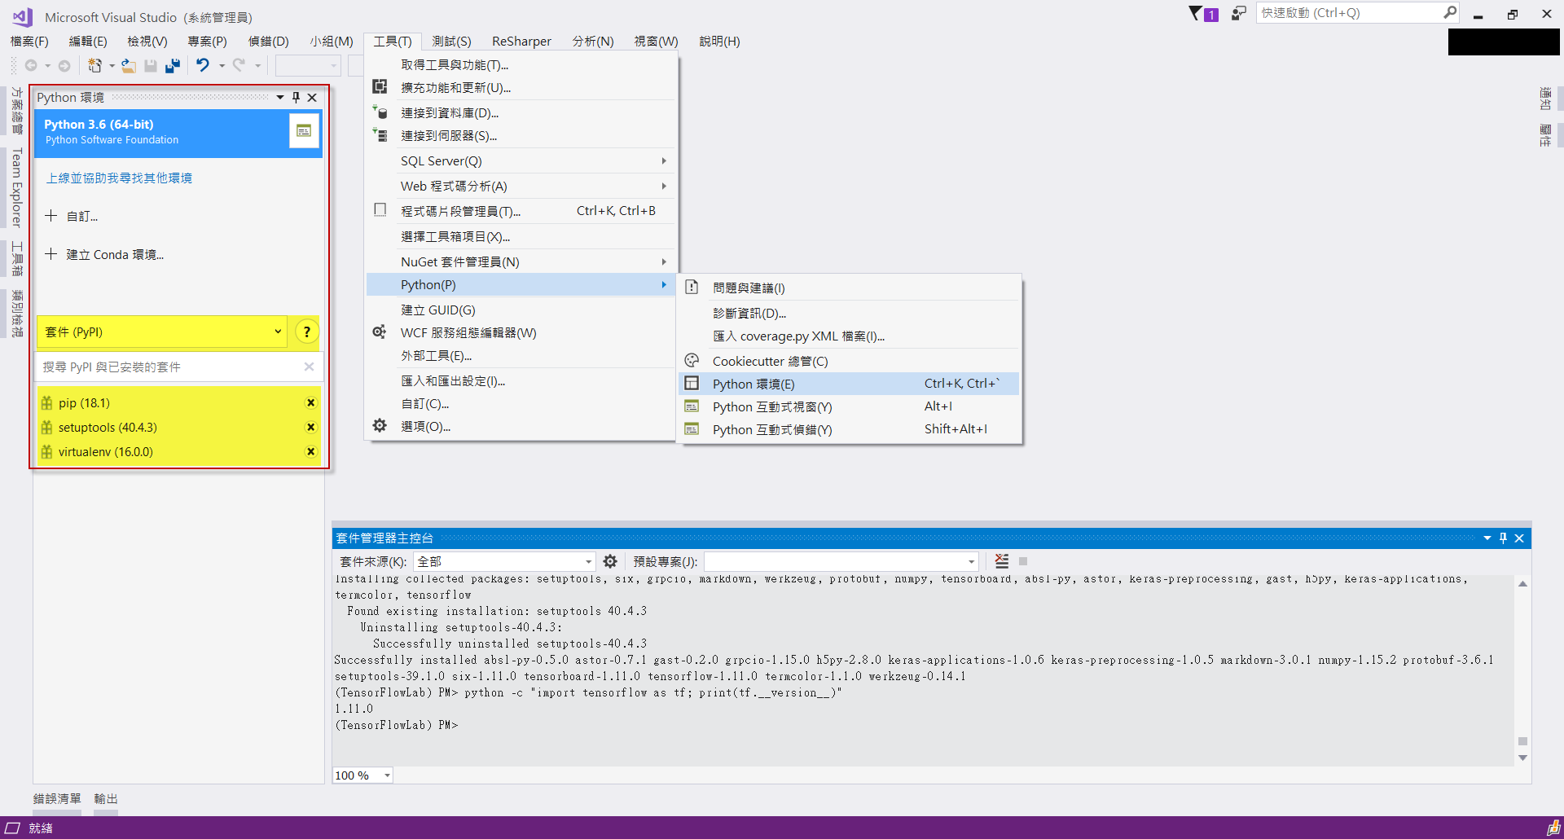Click the Cookiecutter 總管 icon
The height and width of the screenshot is (839, 1564).
point(692,360)
